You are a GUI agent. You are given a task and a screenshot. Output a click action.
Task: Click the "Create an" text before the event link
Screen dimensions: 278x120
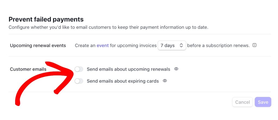(x=85, y=46)
